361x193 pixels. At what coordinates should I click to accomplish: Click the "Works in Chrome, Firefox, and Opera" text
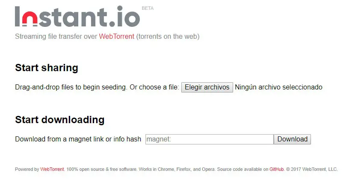tap(177, 169)
